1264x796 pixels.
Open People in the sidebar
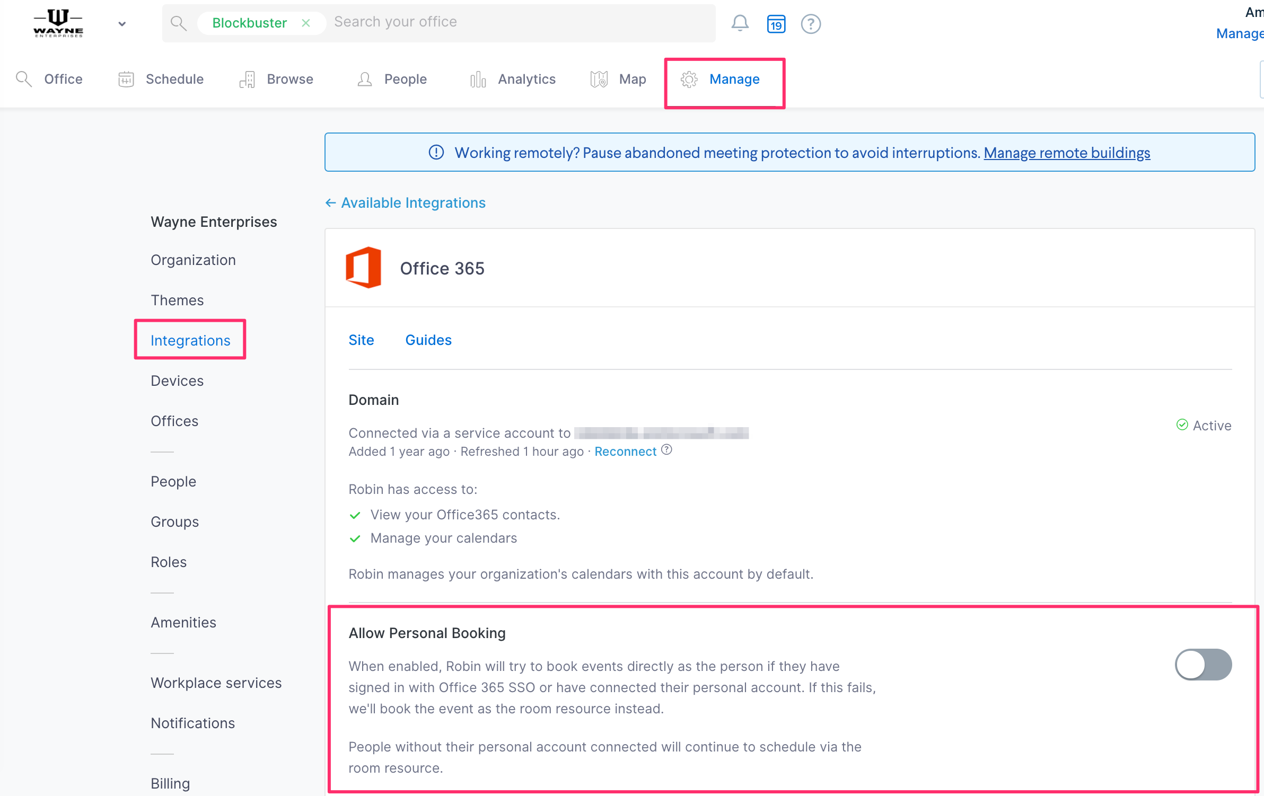[x=173, y=481]
